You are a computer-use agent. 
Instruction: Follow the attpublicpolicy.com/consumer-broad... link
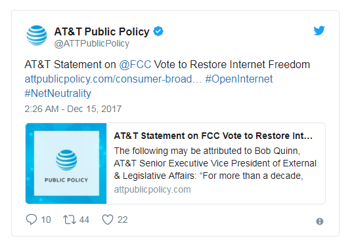coord(113,79)
